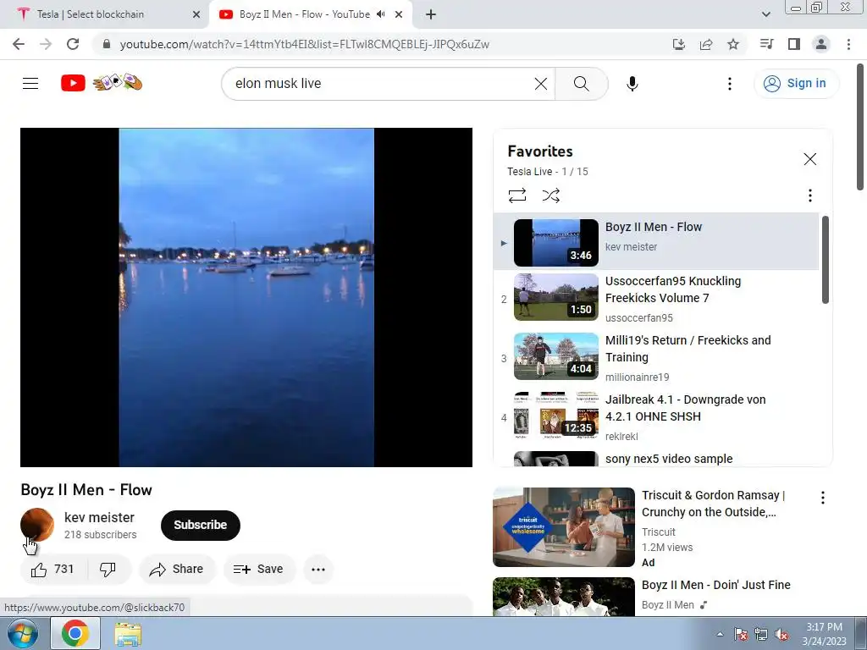The height and width of the screenshot is (650, 867).
Task: Reload the current page
Action: click(73, 44)
